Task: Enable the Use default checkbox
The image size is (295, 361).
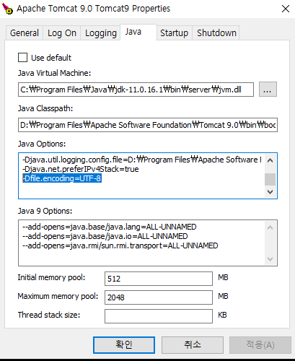Action: (x=23, y=58)
